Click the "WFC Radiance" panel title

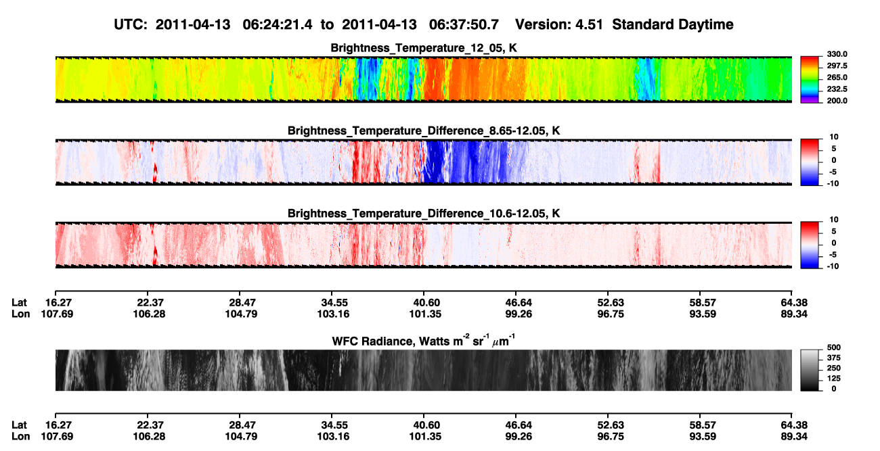(x=424, y=340)
